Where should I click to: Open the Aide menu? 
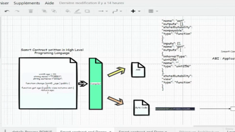49,3
